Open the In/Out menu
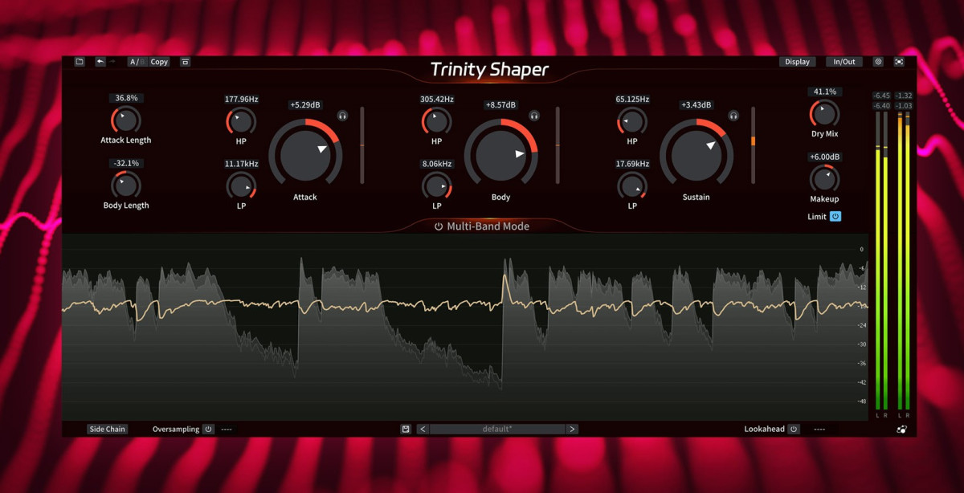964x493 pixels. point(844,62)
